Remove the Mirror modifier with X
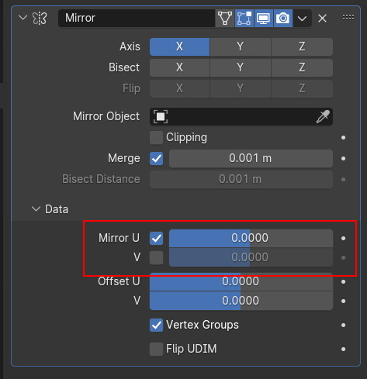 click(322, 18)
